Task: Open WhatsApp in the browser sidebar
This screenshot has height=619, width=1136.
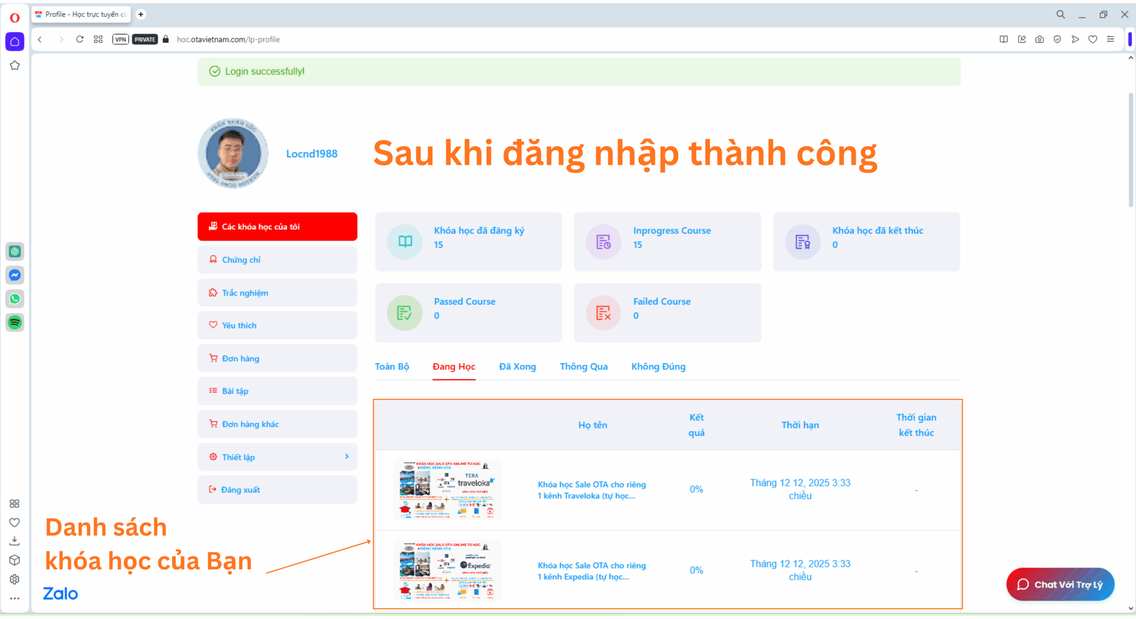Action: (15, 299)
